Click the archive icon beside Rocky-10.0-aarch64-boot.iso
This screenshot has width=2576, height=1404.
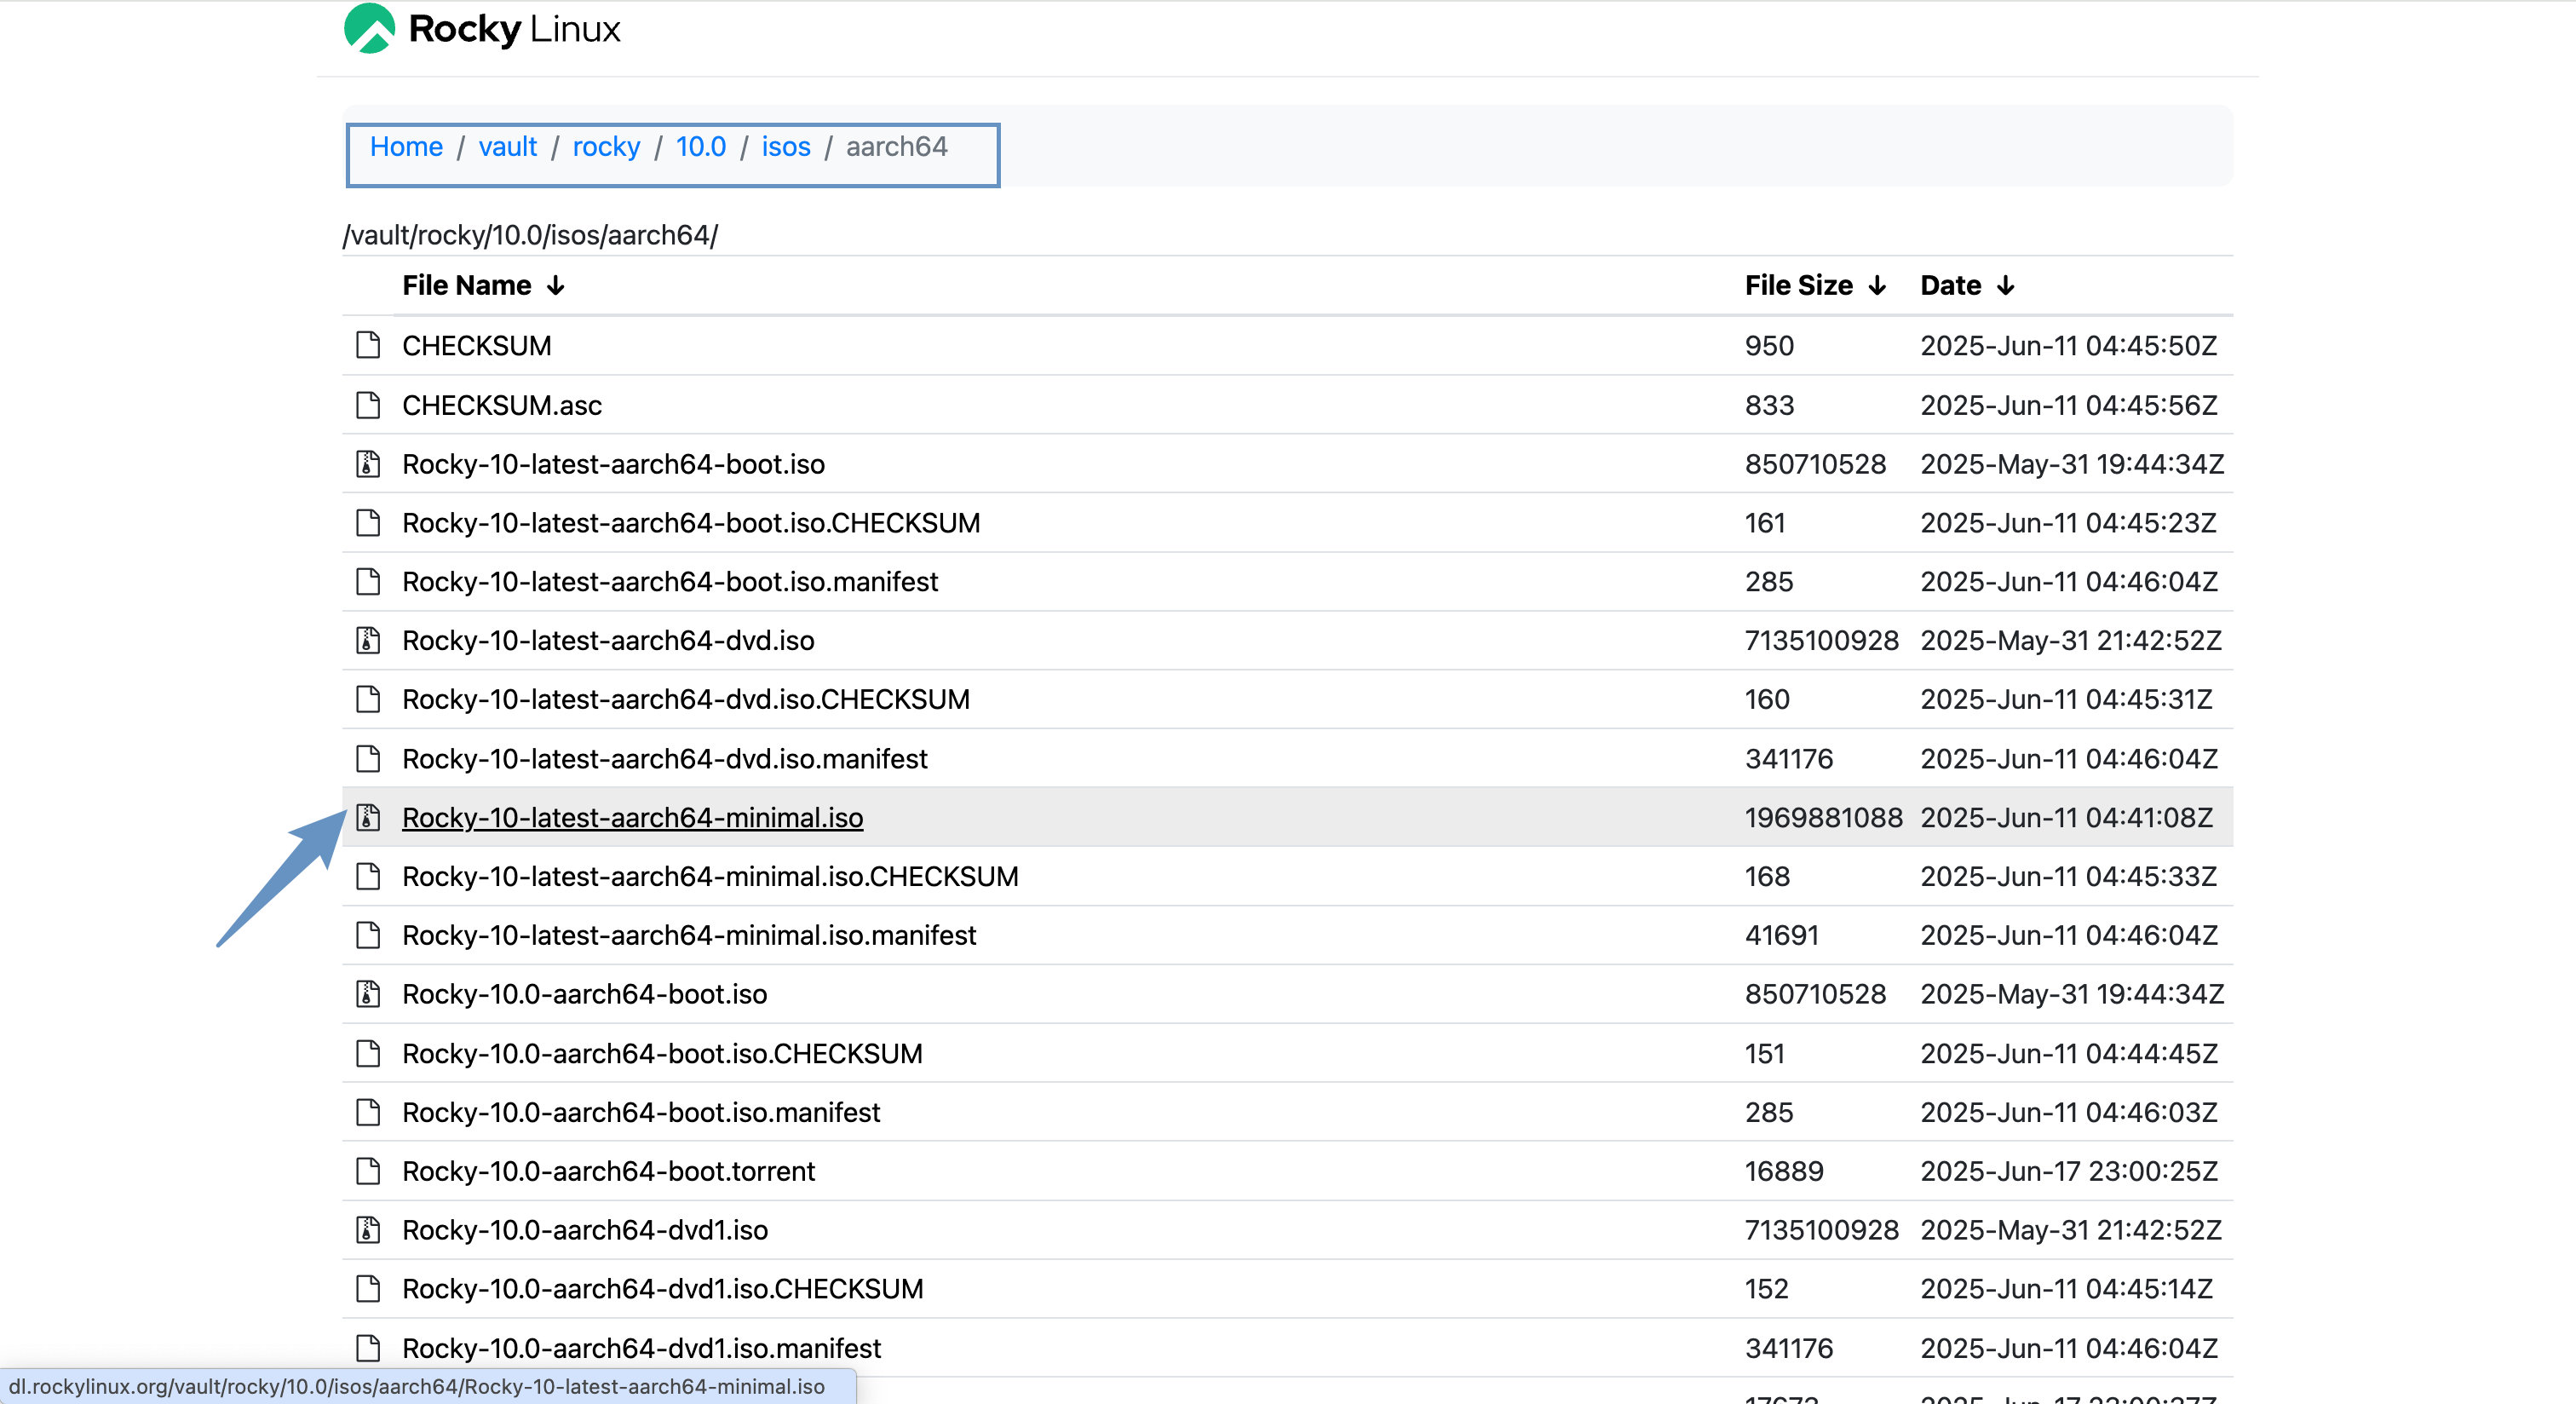pos(368,994)
